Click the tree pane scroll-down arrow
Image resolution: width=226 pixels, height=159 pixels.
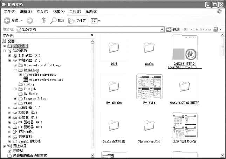pyautogui.click(x=93, y=155)
